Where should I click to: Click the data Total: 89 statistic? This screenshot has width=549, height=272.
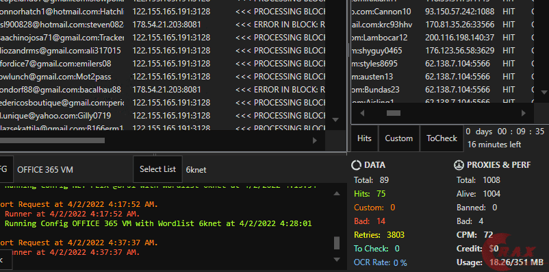pyautogui.click(x=371, y=180)
